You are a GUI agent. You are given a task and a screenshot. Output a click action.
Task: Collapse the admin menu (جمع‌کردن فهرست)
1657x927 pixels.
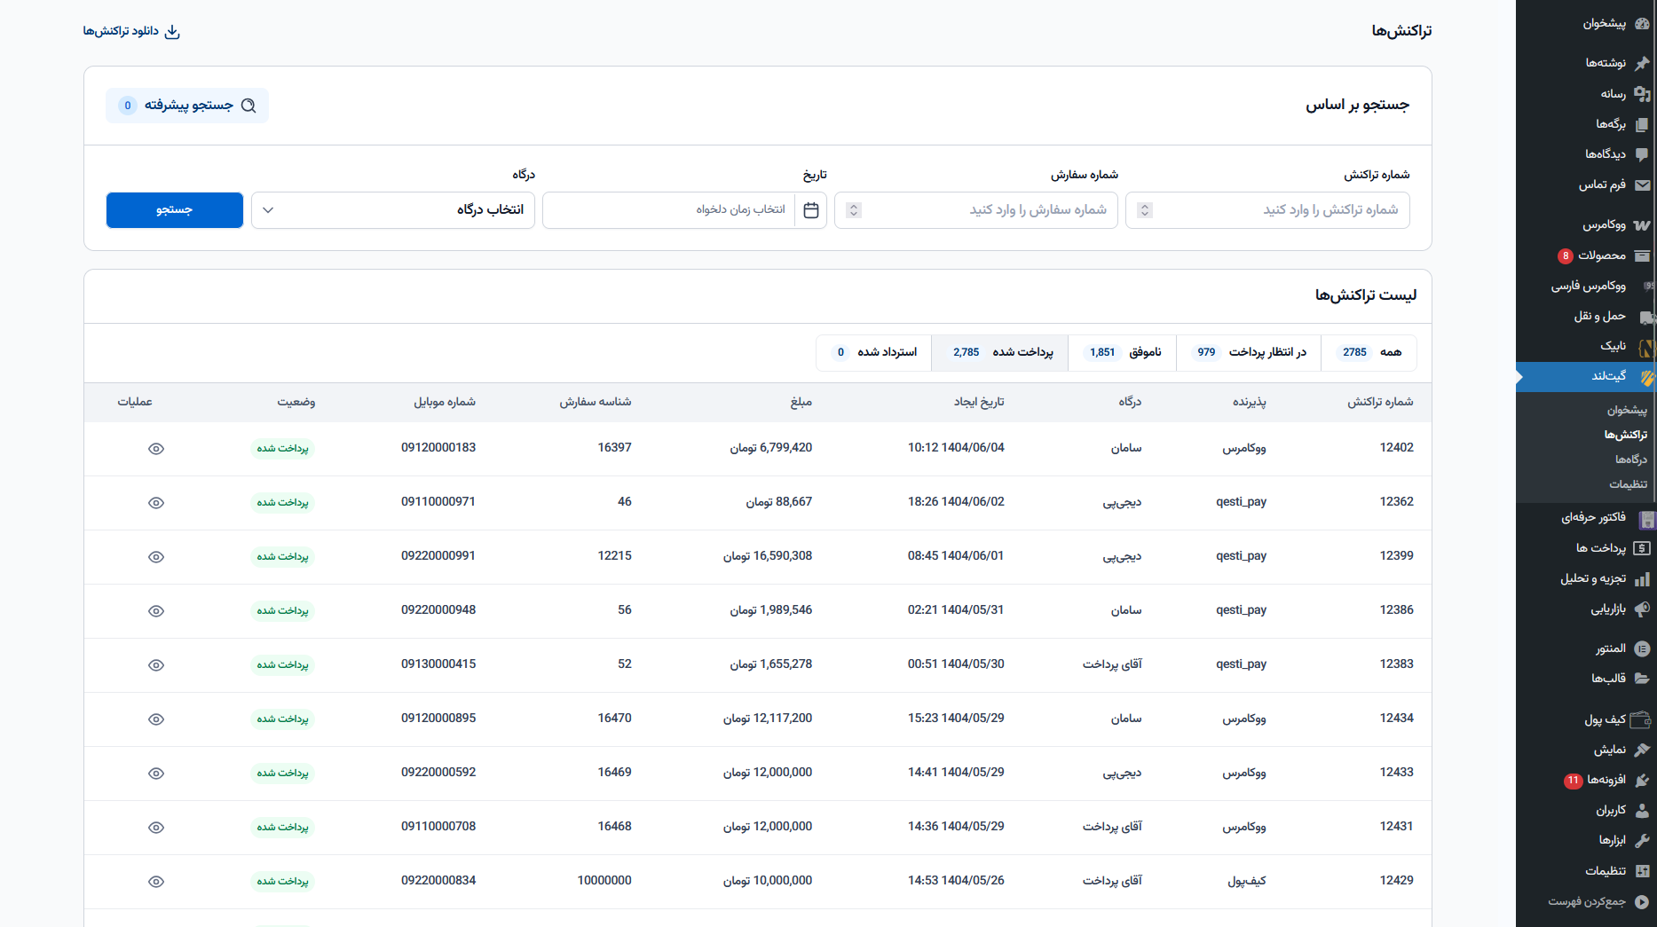(1587, 901)
